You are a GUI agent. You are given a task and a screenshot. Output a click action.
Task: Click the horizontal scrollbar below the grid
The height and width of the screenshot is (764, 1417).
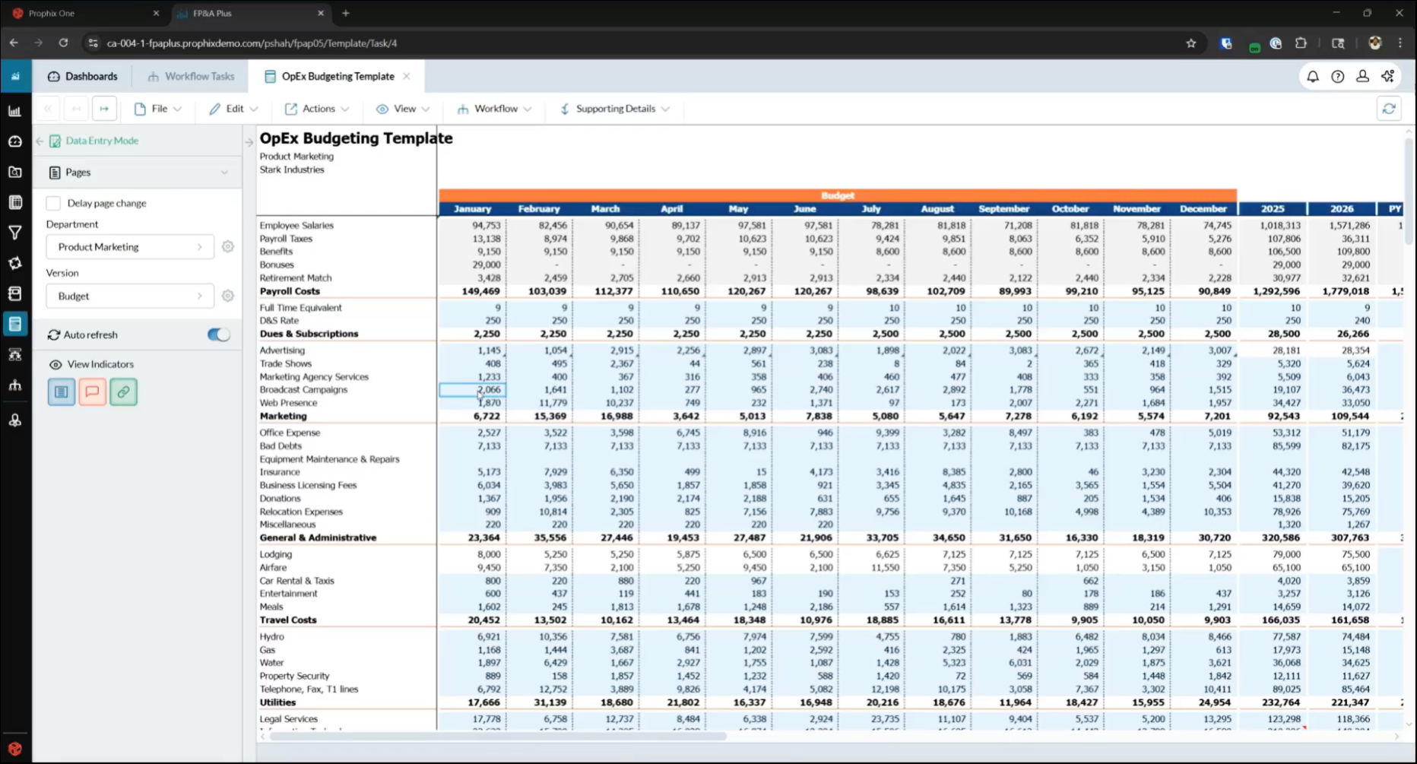(498, 736)
